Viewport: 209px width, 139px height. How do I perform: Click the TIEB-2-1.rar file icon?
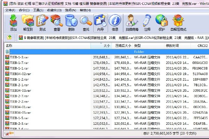7,85
